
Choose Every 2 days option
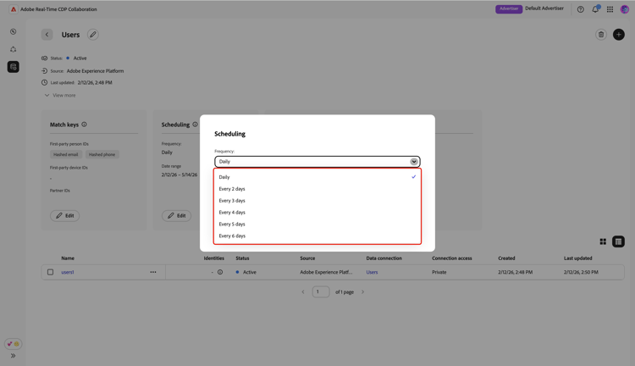[x=317, y=188]
